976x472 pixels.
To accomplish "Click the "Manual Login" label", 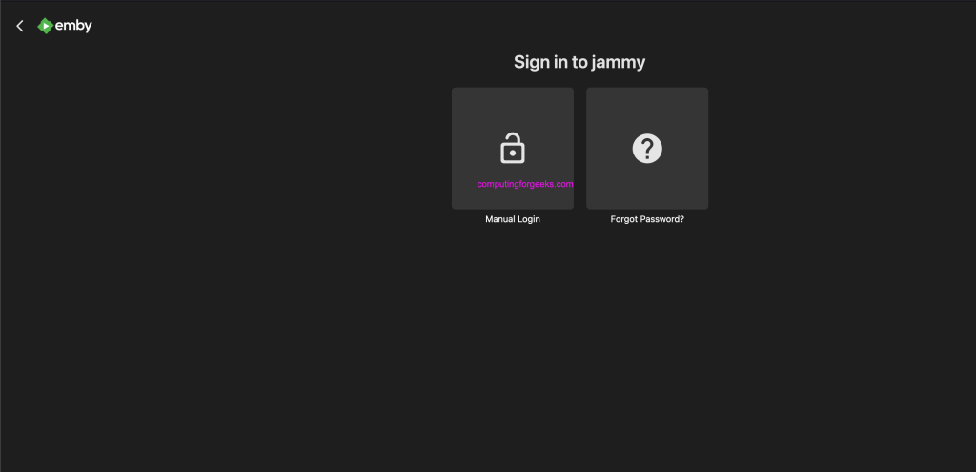I will pos(512,219).
